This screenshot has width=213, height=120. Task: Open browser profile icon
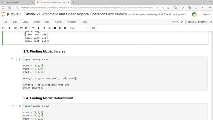203,8
